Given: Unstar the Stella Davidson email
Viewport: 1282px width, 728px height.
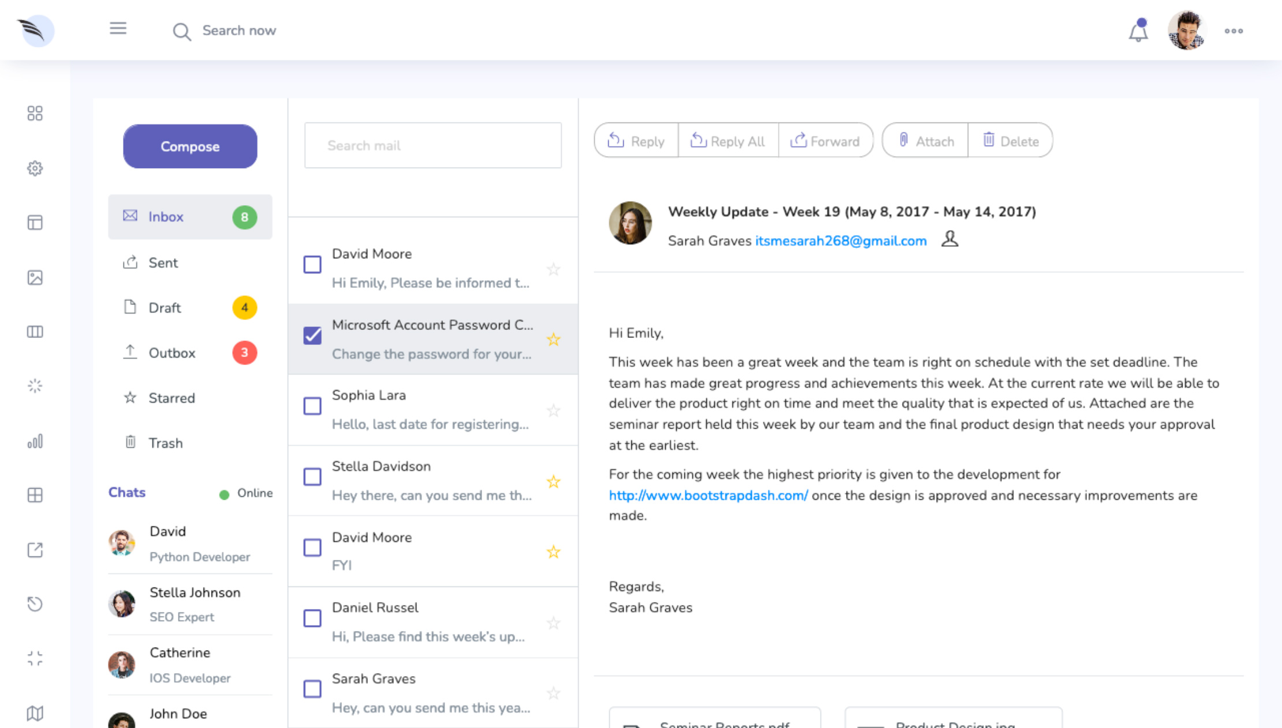Looking at the screenshot, I should click(553, 481).
